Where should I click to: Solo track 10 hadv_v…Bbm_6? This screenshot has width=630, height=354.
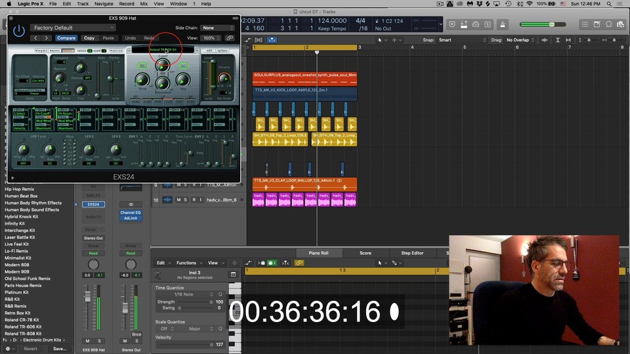(x=185, y=200)
